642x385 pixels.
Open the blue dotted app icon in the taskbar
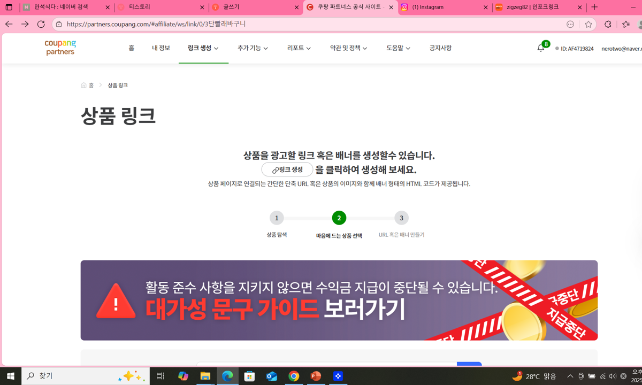(338, 376)
